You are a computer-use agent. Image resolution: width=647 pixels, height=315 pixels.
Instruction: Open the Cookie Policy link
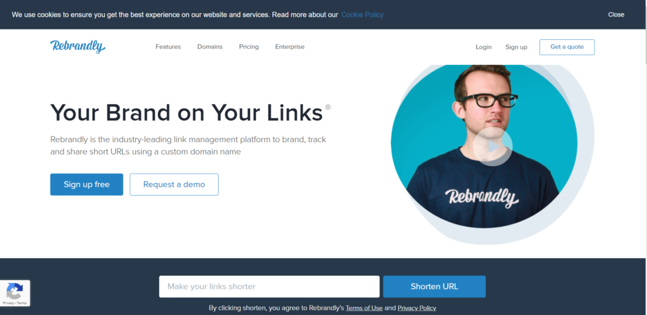click(x=362, y=15)
